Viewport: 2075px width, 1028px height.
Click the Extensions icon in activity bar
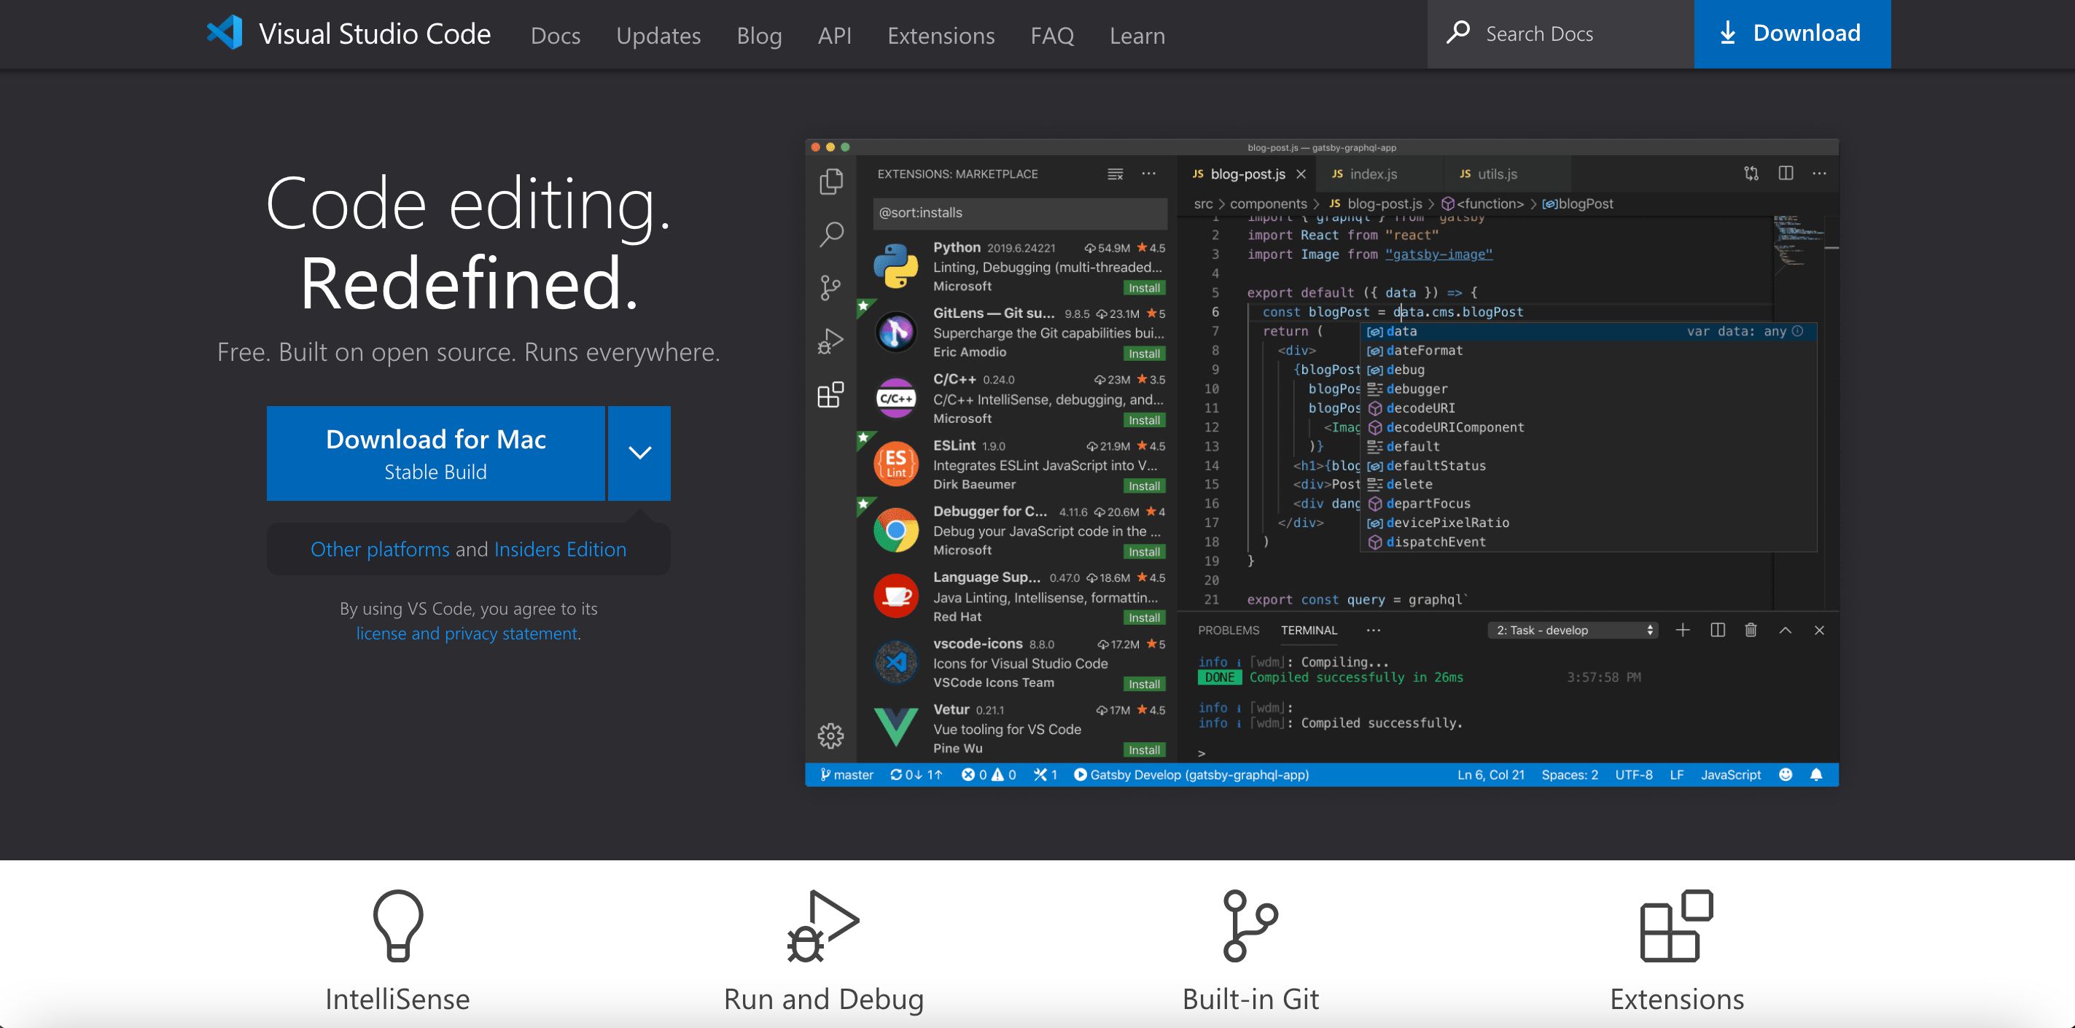click(830, 394)
